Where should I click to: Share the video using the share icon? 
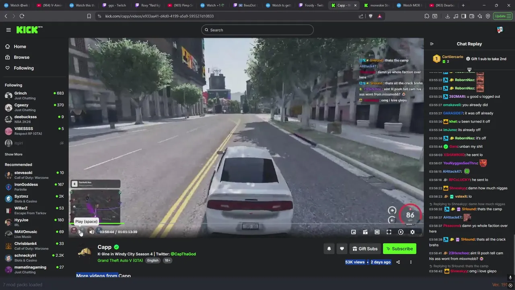pyautogui.click(x=398, y=262)
